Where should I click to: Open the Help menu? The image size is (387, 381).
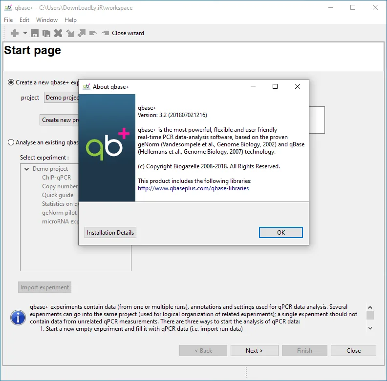(x=70, y=20)
